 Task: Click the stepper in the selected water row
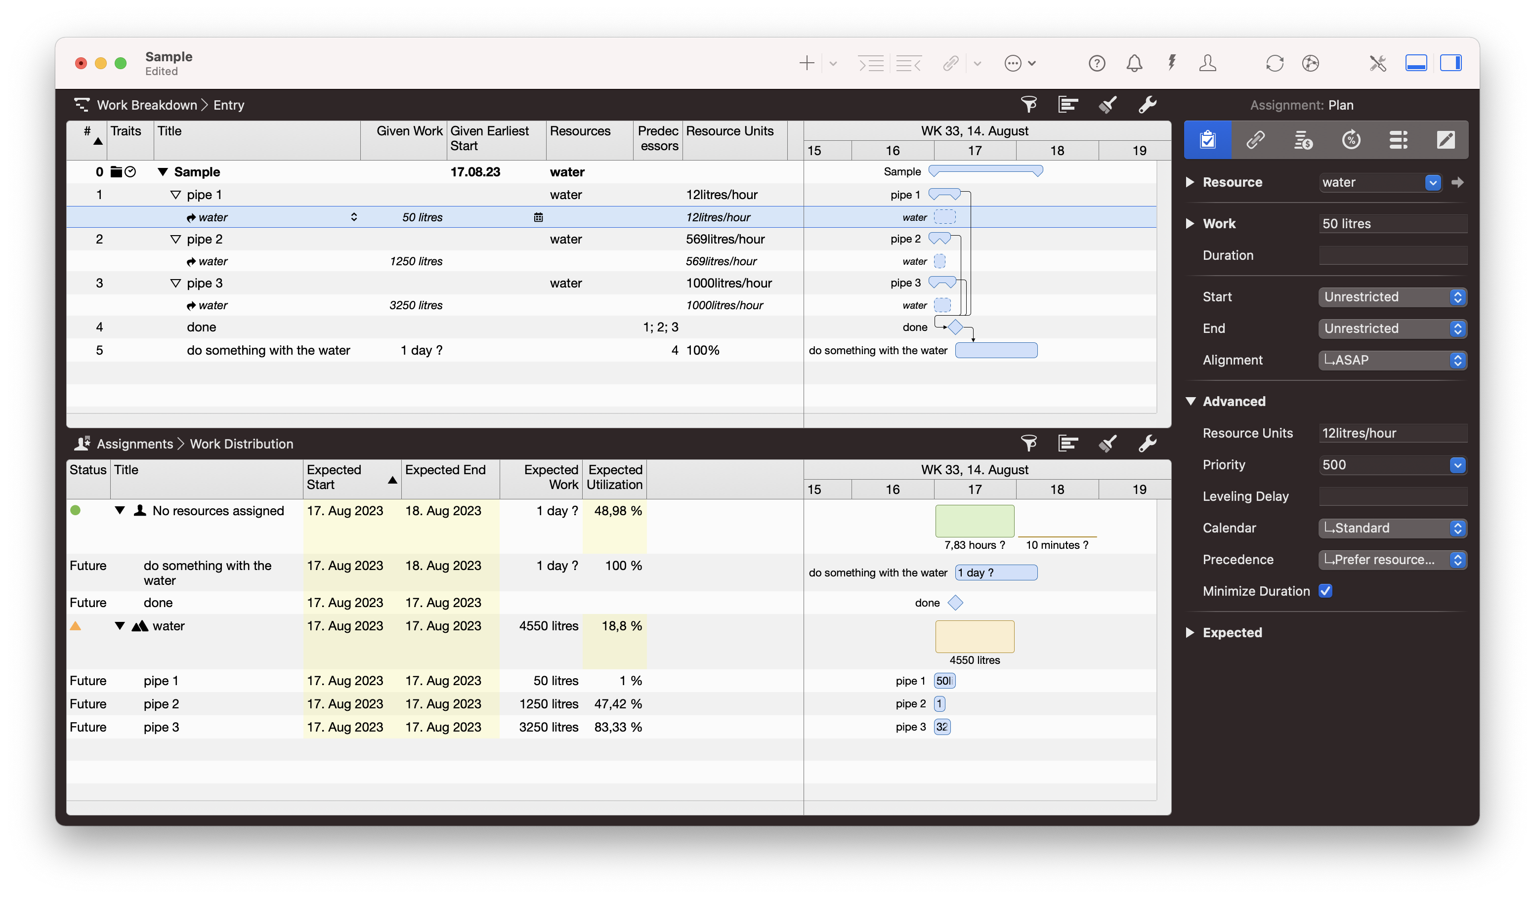(354, 217)
